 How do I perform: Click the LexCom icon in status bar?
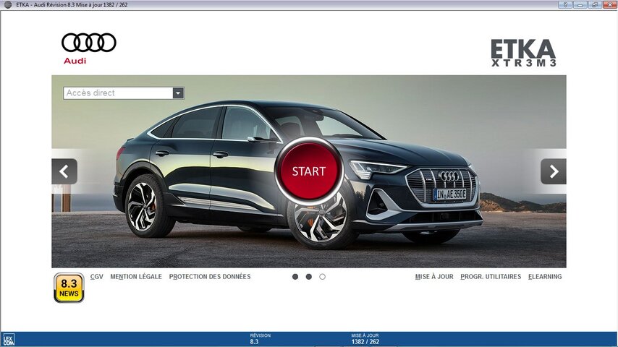coord(8,340)
